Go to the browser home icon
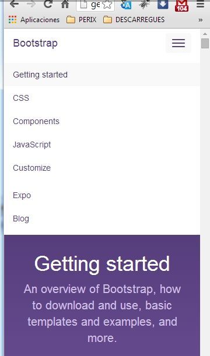This screenshot has height=356, width=210. tap(65, 4)
